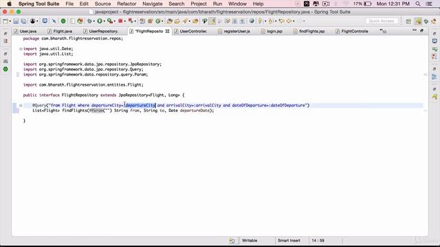Maximize the editor area
Screen dimensions: 440x247
click(421, 30)
